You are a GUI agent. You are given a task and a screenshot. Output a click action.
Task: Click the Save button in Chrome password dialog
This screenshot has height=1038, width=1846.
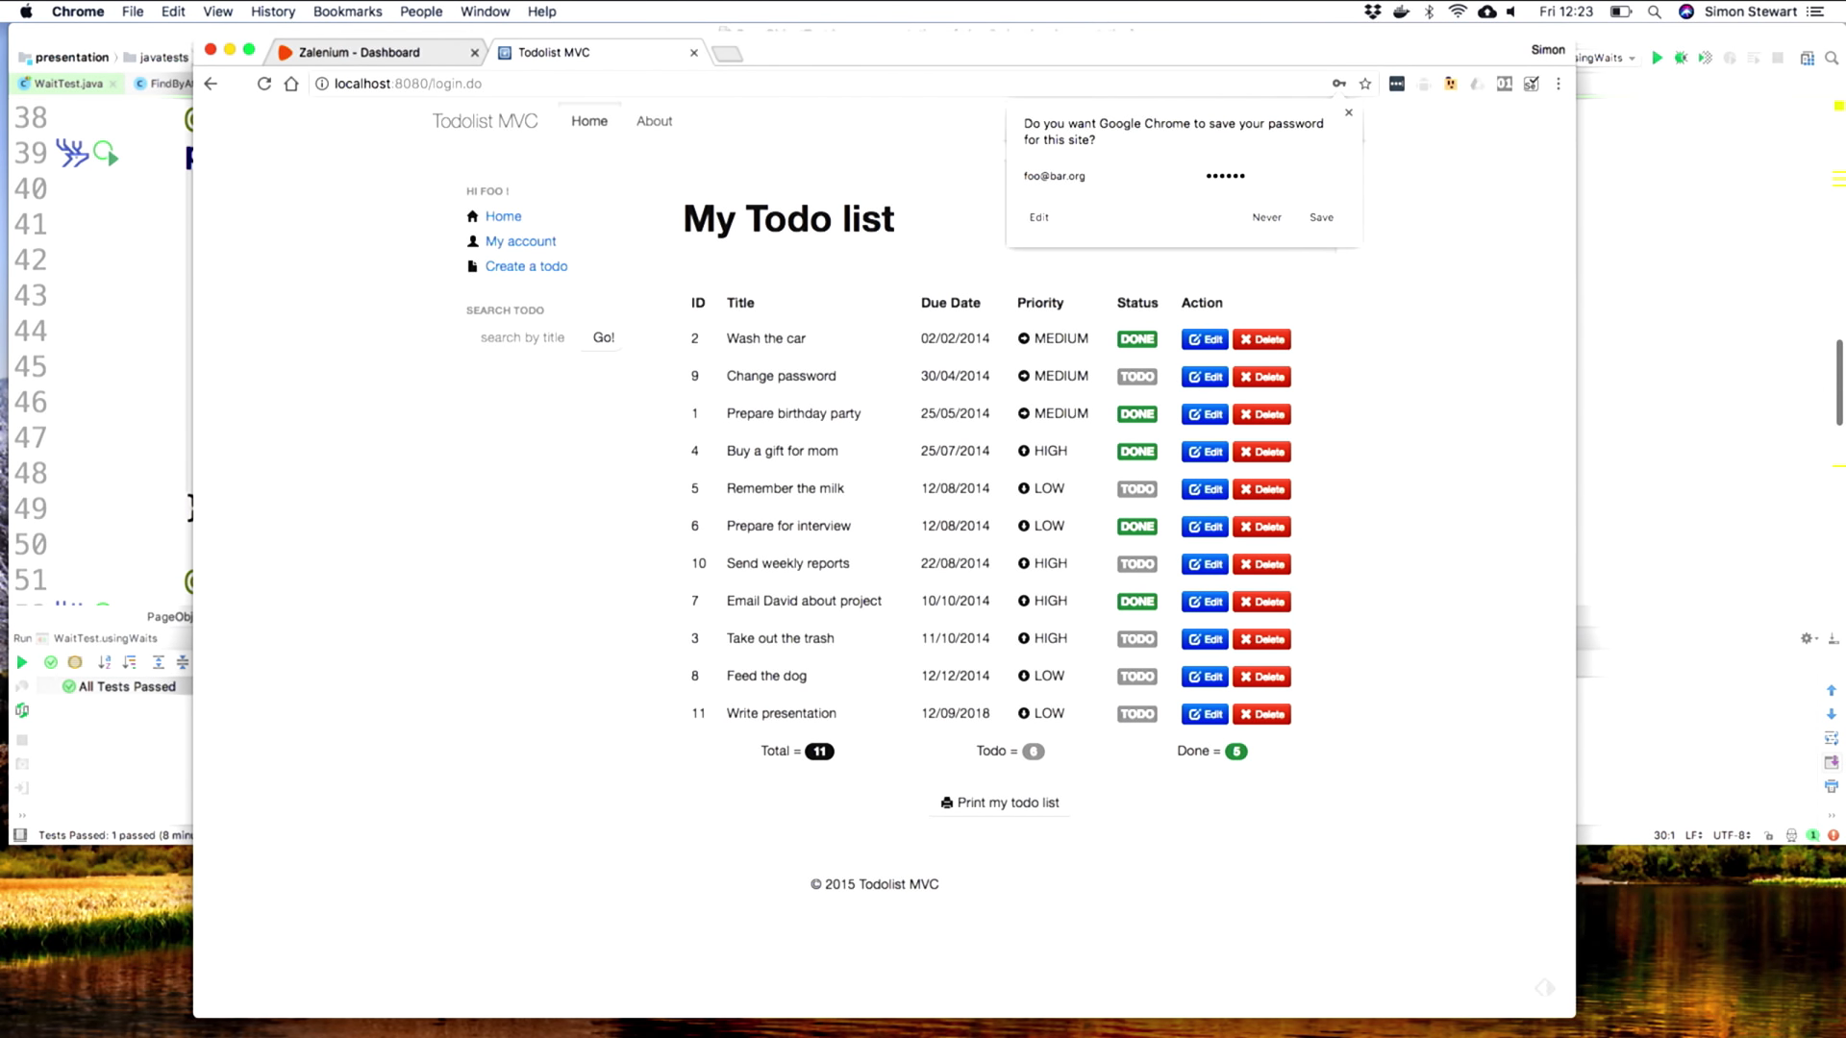click(x=1321, y=215)
